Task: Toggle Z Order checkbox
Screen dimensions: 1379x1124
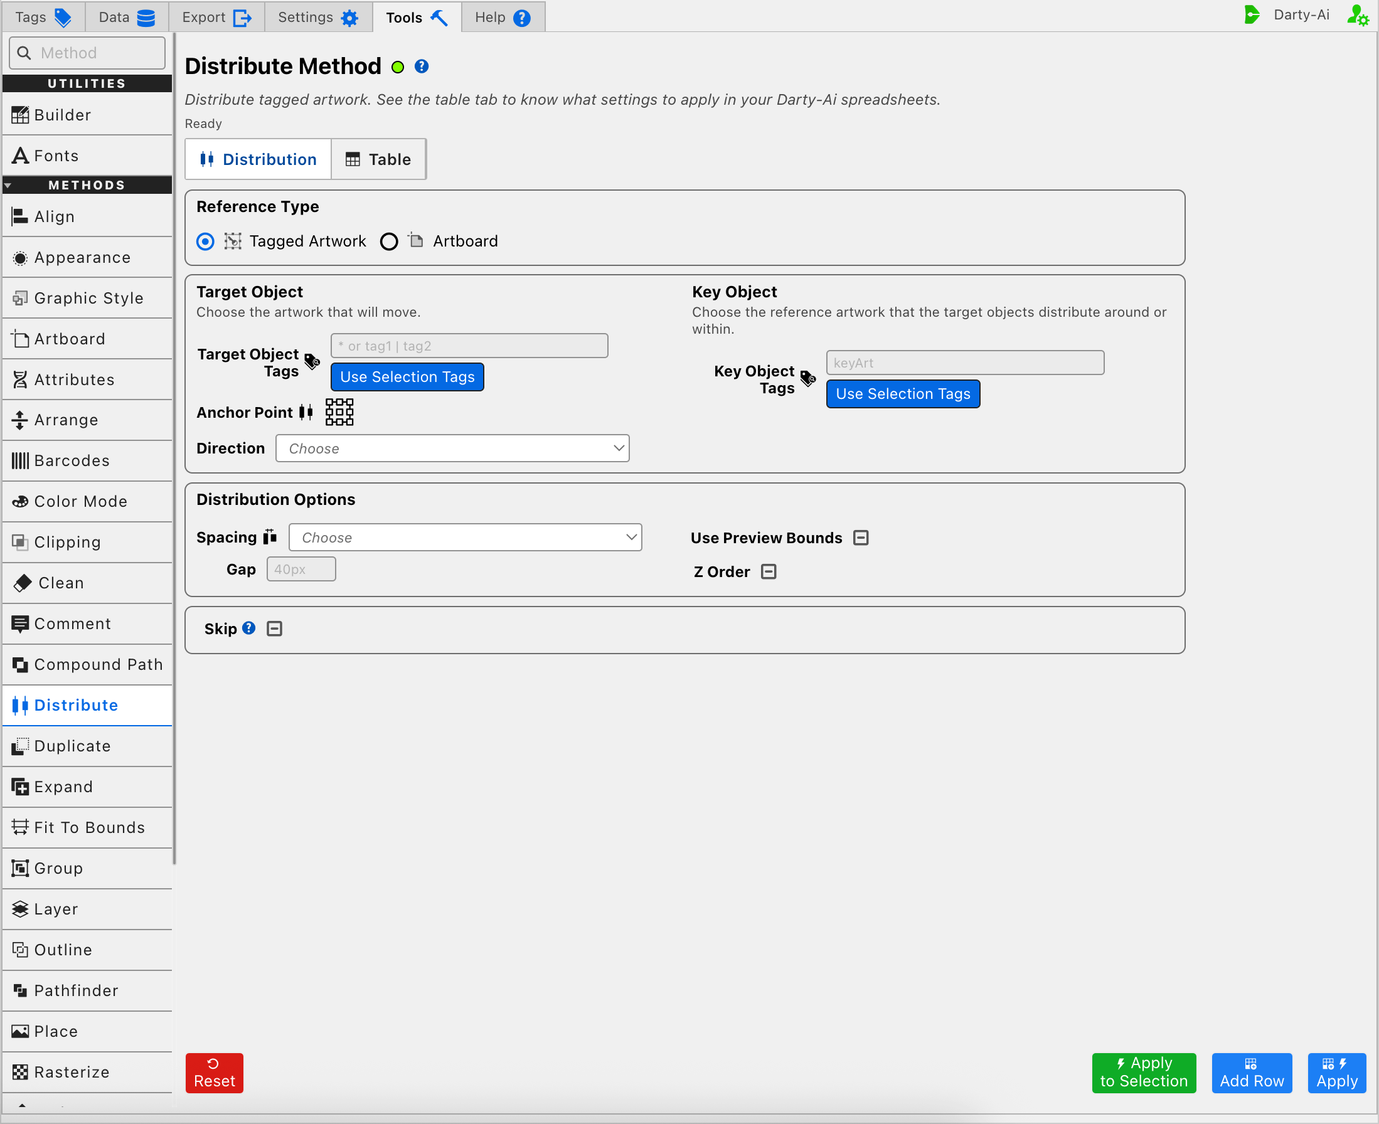Action: coord(769,571)
